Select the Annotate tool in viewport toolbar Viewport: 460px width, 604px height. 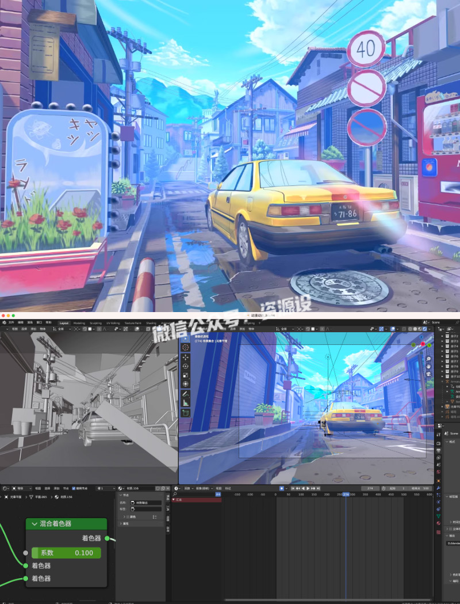185,394
